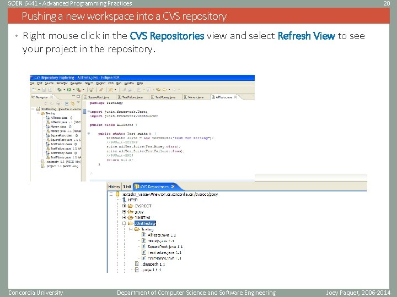
Task: Open the History view tab
Action: point(114,186)
